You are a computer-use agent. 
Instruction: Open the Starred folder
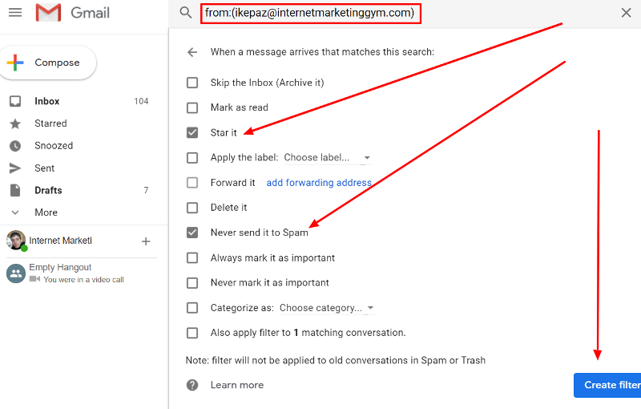50,124
